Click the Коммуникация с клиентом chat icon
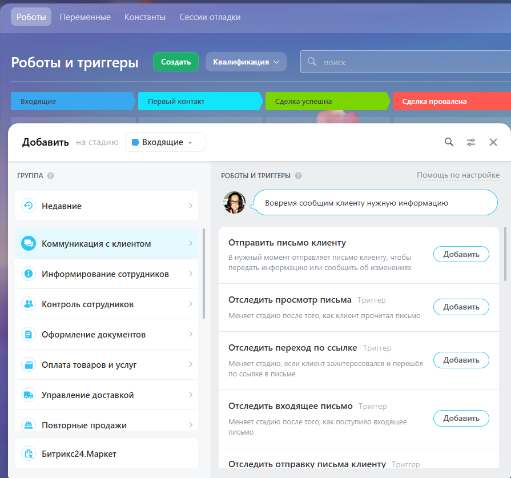Image resolution: width=511 pixels, height=478 pixels. 29,243
